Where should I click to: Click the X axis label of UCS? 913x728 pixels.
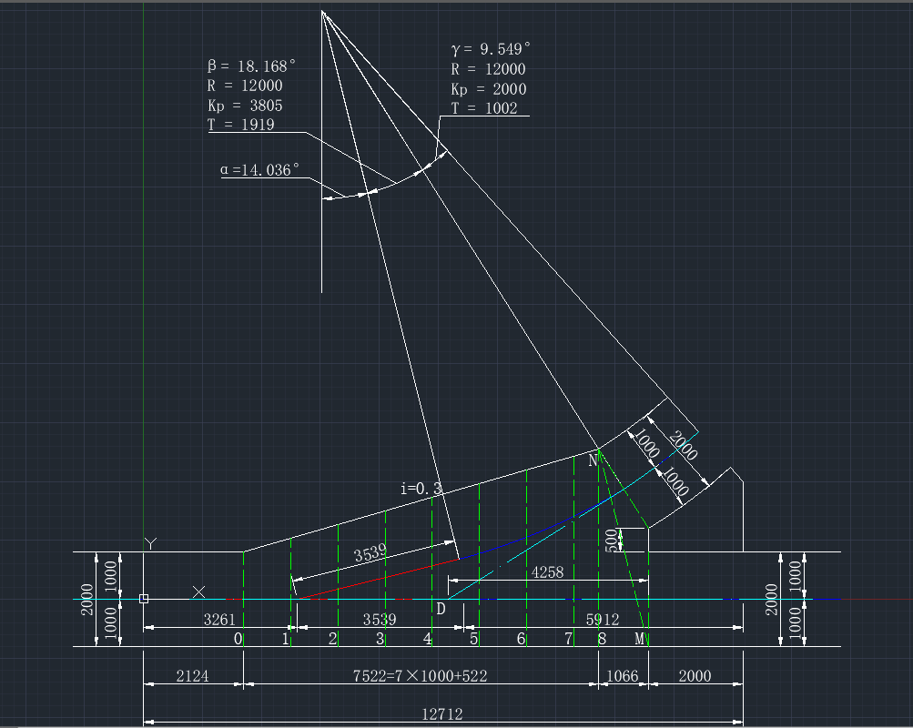[x=198, y=592]
